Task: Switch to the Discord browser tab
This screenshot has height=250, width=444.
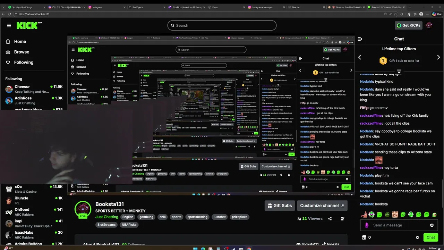Action: [x=66, y=7]
